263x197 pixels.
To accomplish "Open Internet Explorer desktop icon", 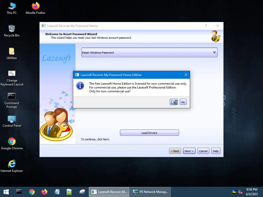I will [12, 166].
